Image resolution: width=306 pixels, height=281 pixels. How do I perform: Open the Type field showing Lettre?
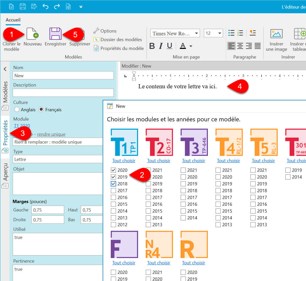coord(58,159)
